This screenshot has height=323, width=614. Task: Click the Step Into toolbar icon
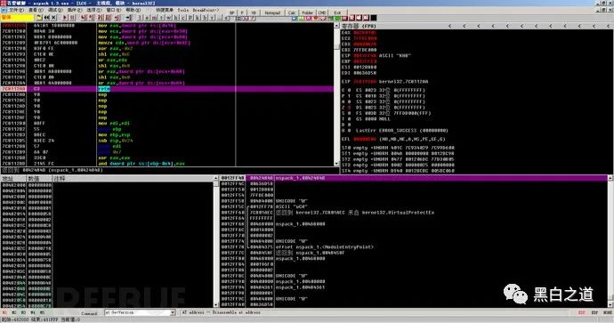click(x=83, y=18)
